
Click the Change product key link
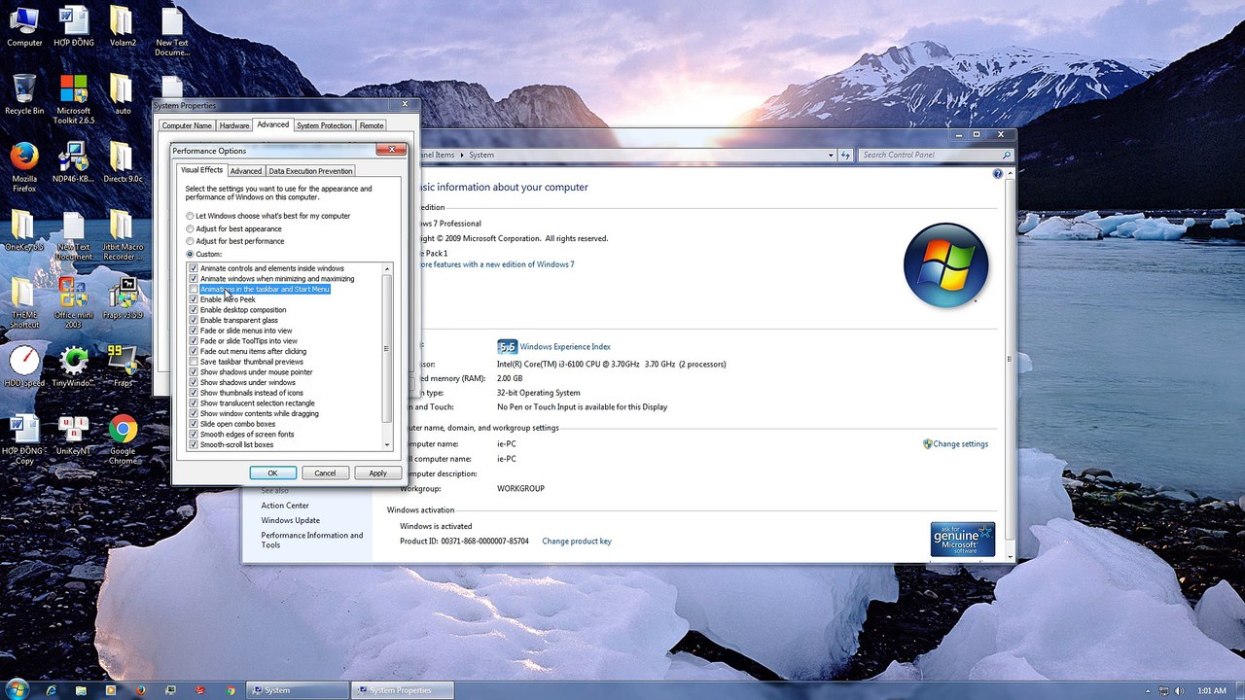(x=577, y=542)
